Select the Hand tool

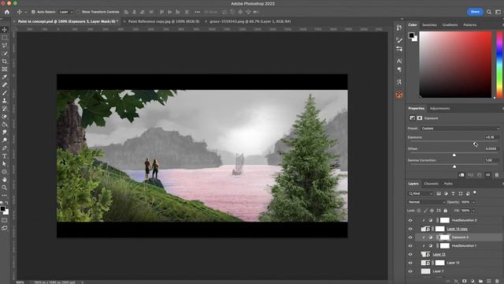tap(5, 180)
